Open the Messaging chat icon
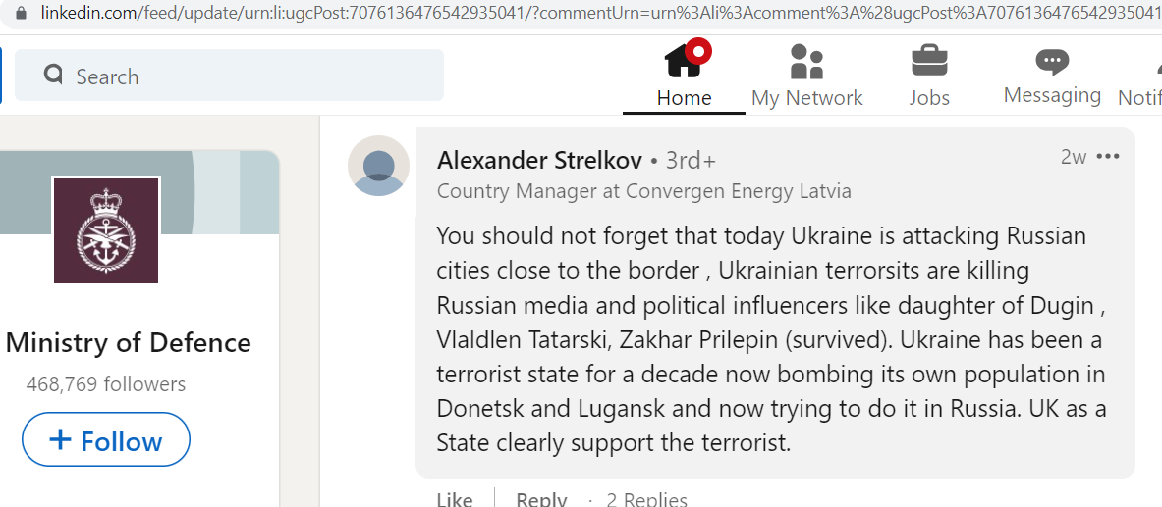 [x=1052, y=62]
